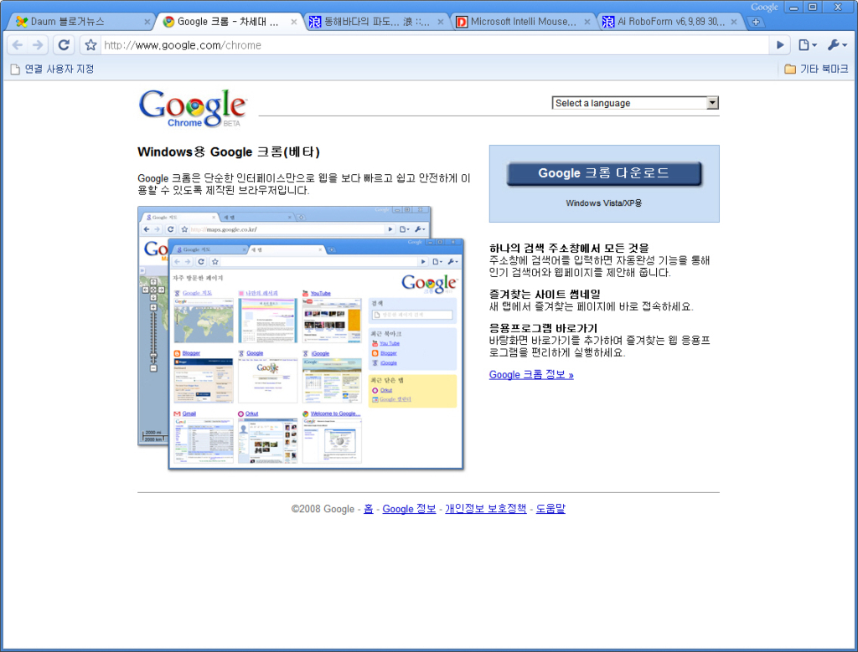This screenshot has width=858, height=652.
Task: Click the 동해바다의 파도 tab favicon
Action: coord(315,22)
